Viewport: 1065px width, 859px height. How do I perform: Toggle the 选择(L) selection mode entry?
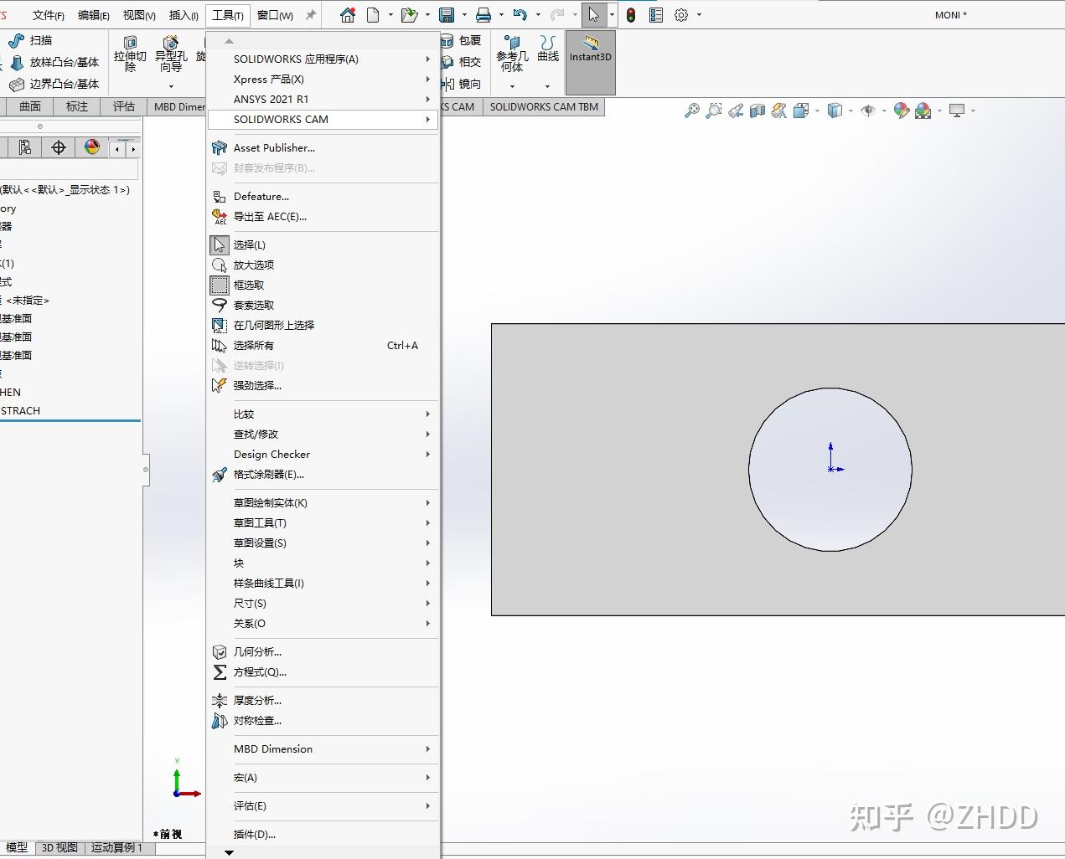(323, 245)
